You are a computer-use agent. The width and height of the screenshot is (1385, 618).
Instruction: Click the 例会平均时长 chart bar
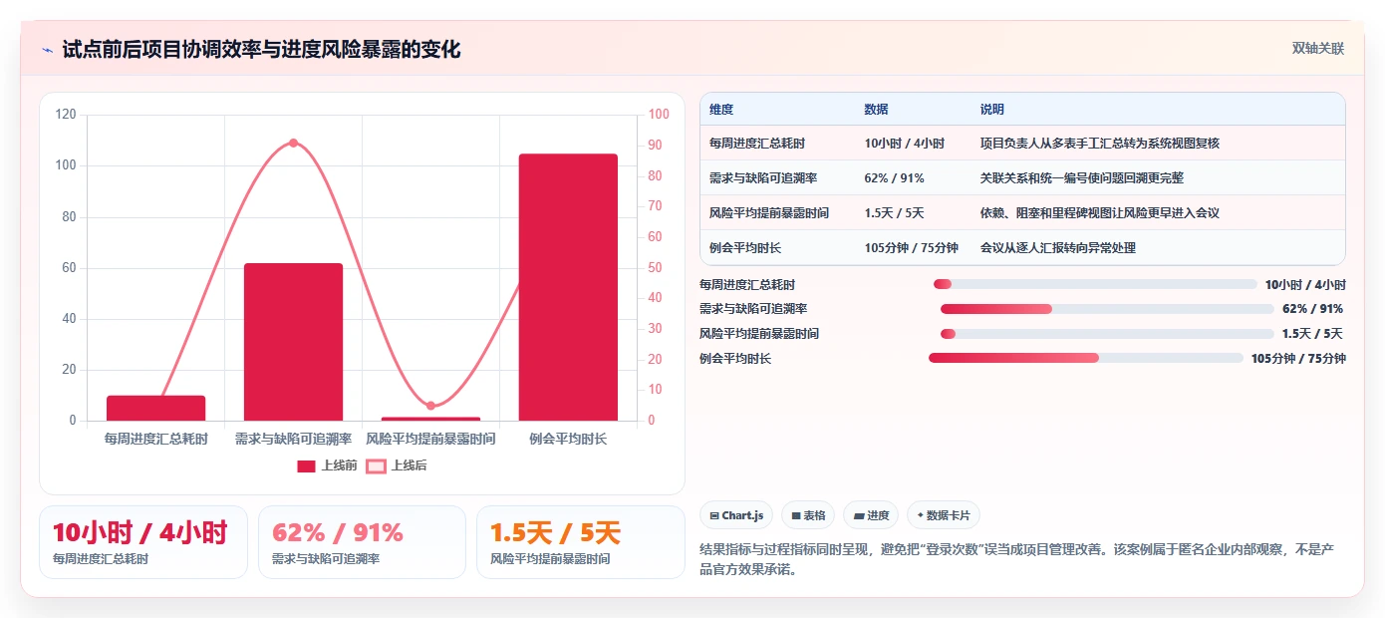coord(568,287)
